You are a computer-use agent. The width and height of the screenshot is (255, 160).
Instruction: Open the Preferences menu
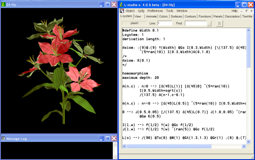pyautogui.click(x=155, y=11)
